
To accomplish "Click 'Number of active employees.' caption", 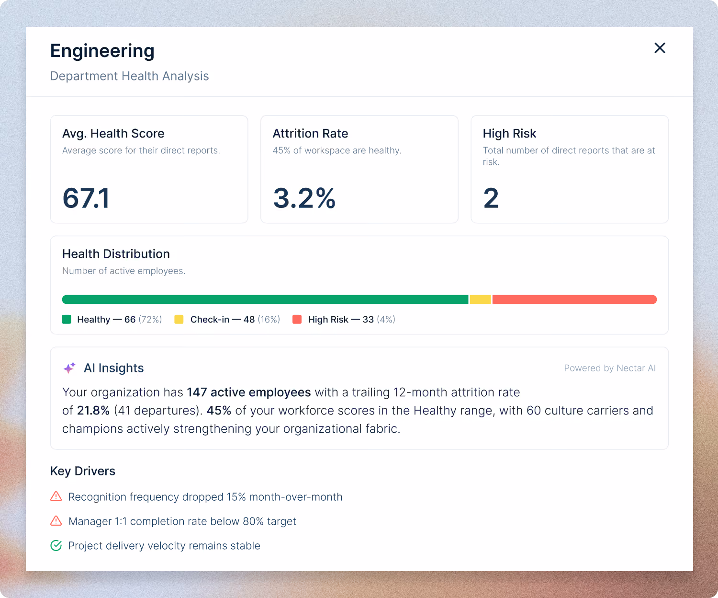I will [x=123, y=271].
